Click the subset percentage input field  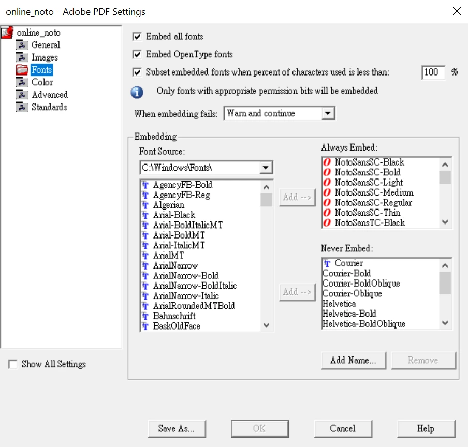[433, 72]
